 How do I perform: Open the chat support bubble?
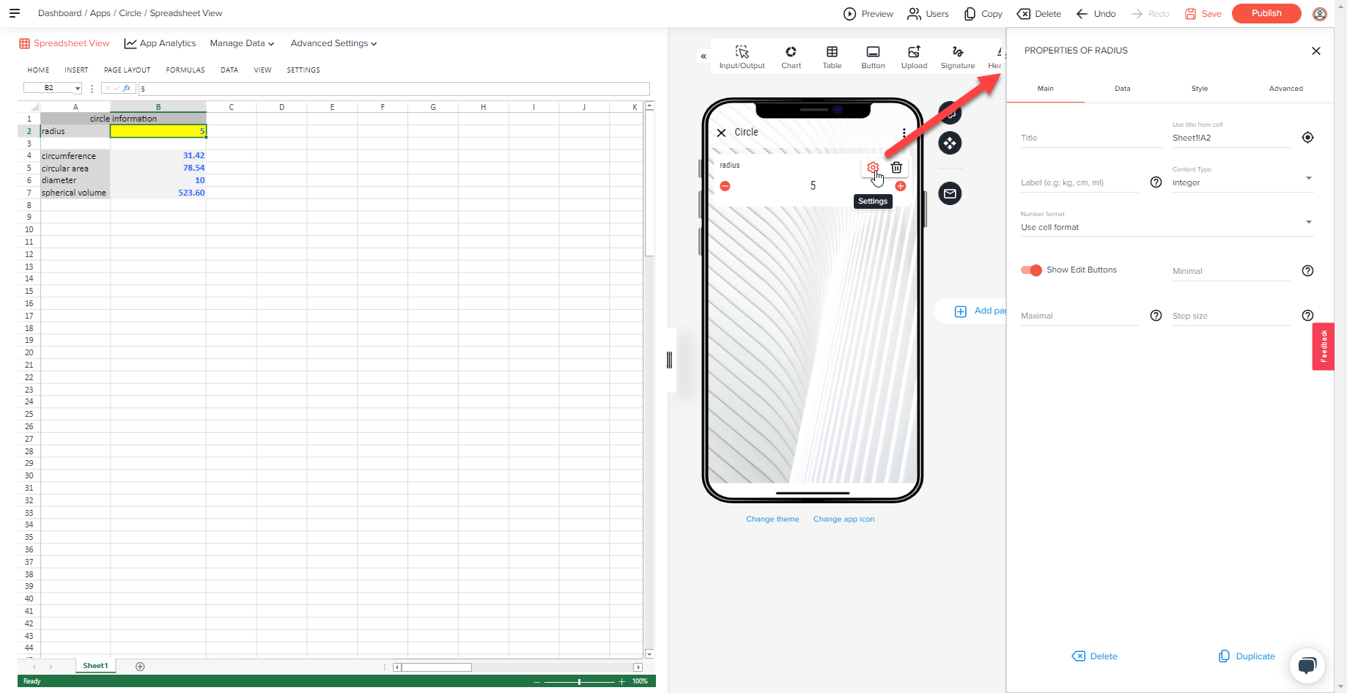point(1307,665)
